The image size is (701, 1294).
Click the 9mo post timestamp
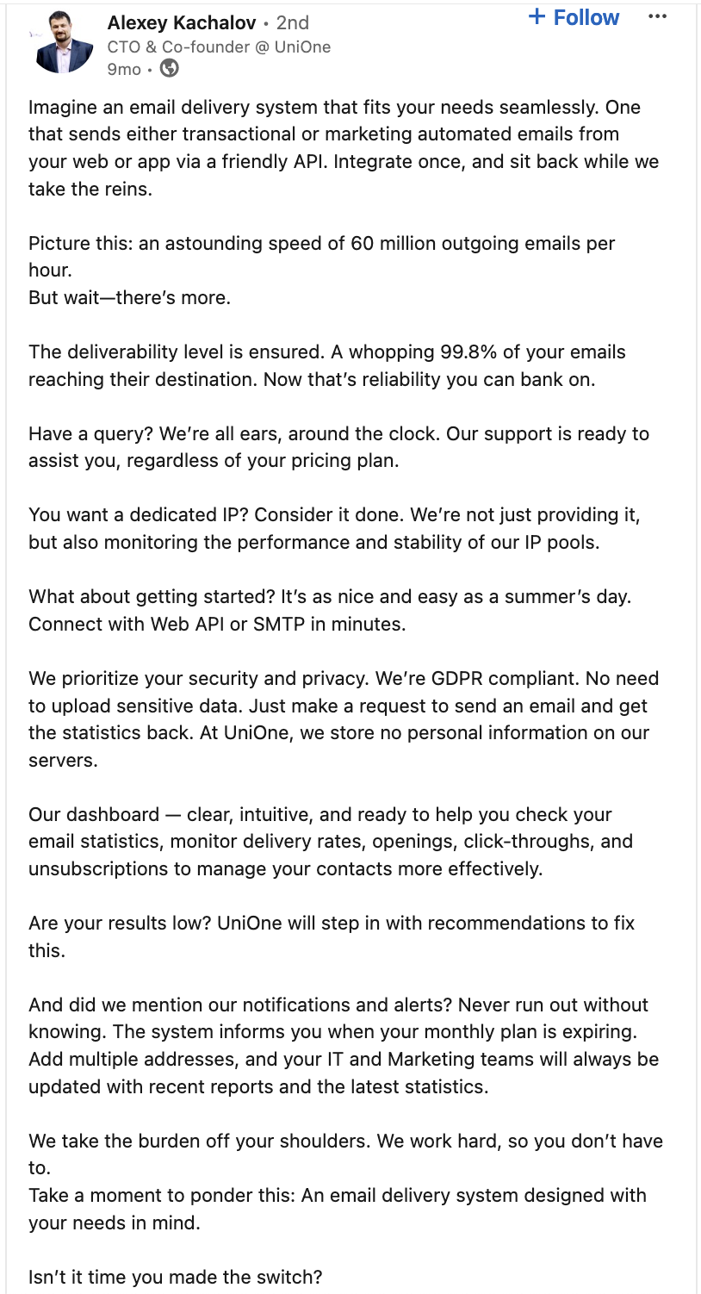(124, 69)
